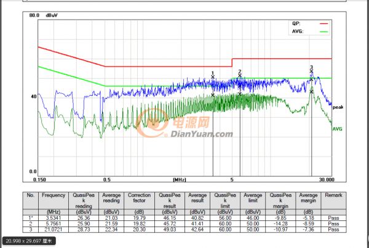The width and height of the screenshot is (369, 248).
Task: Click the '(MHz)' unit cell
Action: 54,212
